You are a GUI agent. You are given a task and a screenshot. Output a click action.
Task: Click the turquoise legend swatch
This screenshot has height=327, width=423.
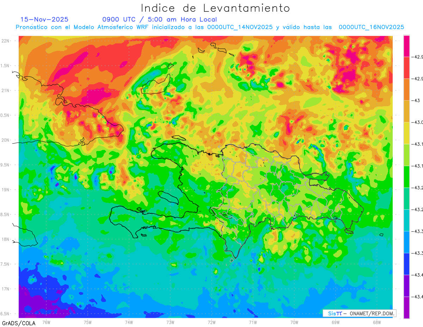click(x=406, y=220)
